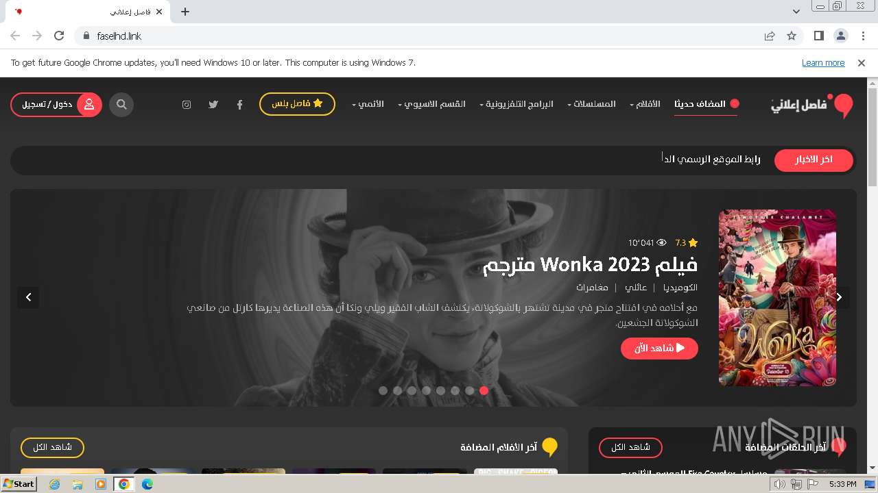
Task: Select the last gray carousel dot
Action: (383, 390)
